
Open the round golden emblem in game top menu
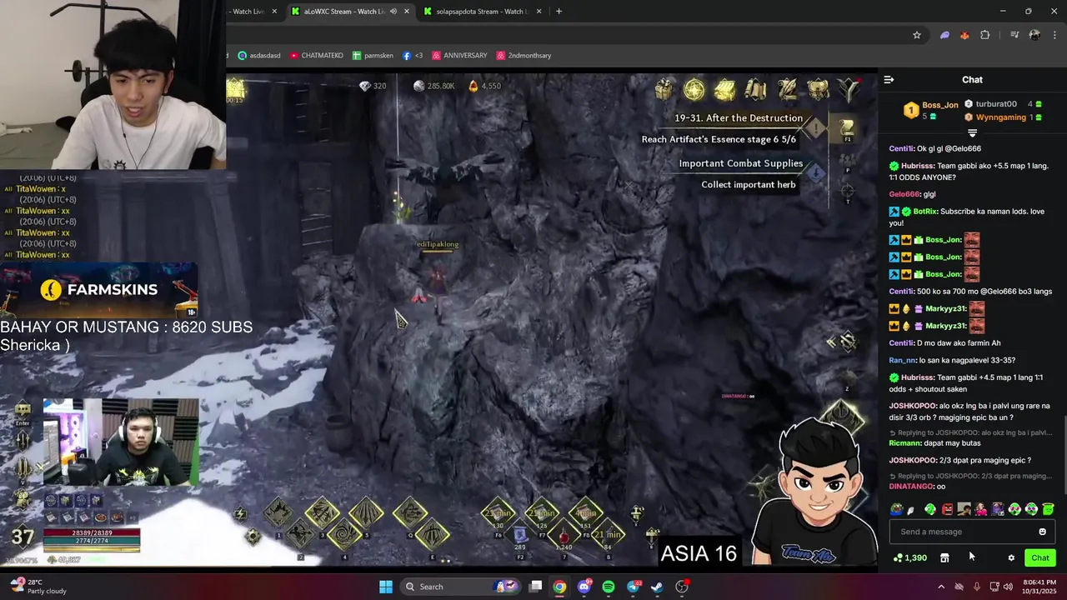[694, 88]
